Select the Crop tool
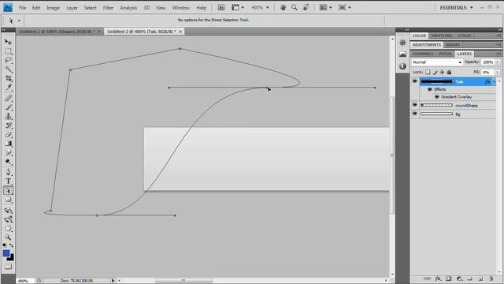This screenshot has width=504, height=284. tap(8, 78)
